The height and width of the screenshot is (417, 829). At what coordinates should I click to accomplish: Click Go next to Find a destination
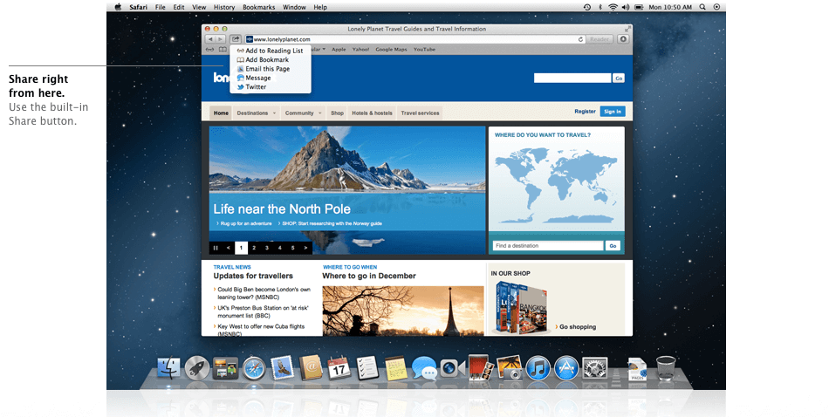[613, 246]
